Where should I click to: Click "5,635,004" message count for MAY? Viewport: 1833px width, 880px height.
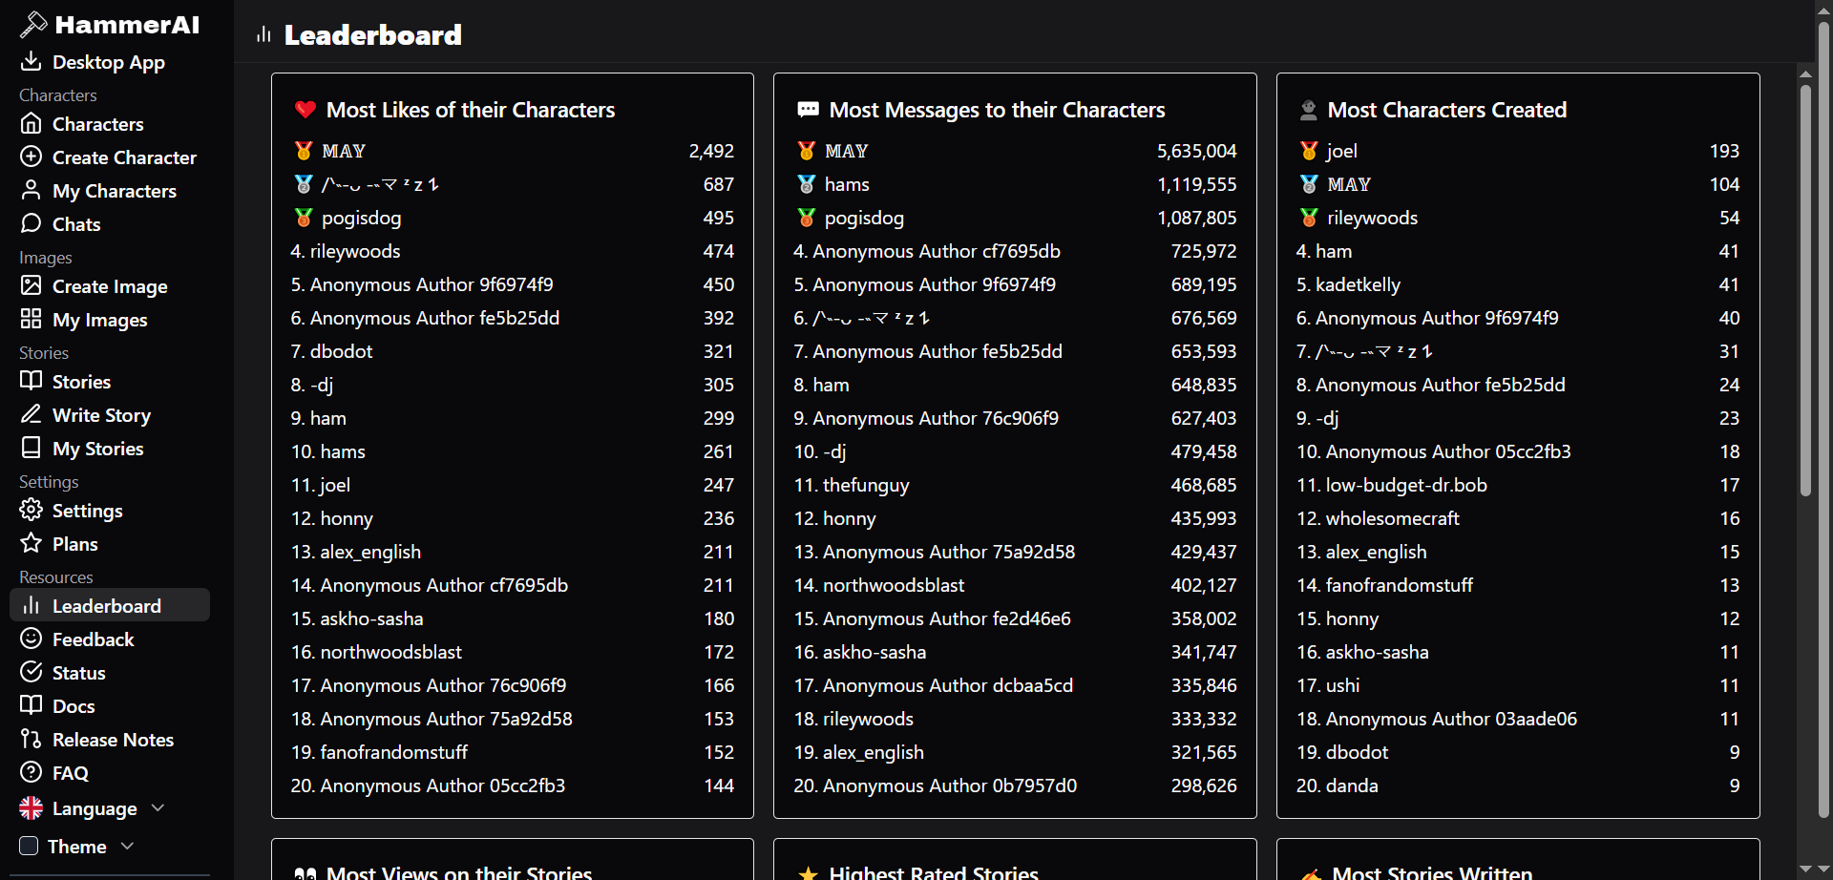1197,151
